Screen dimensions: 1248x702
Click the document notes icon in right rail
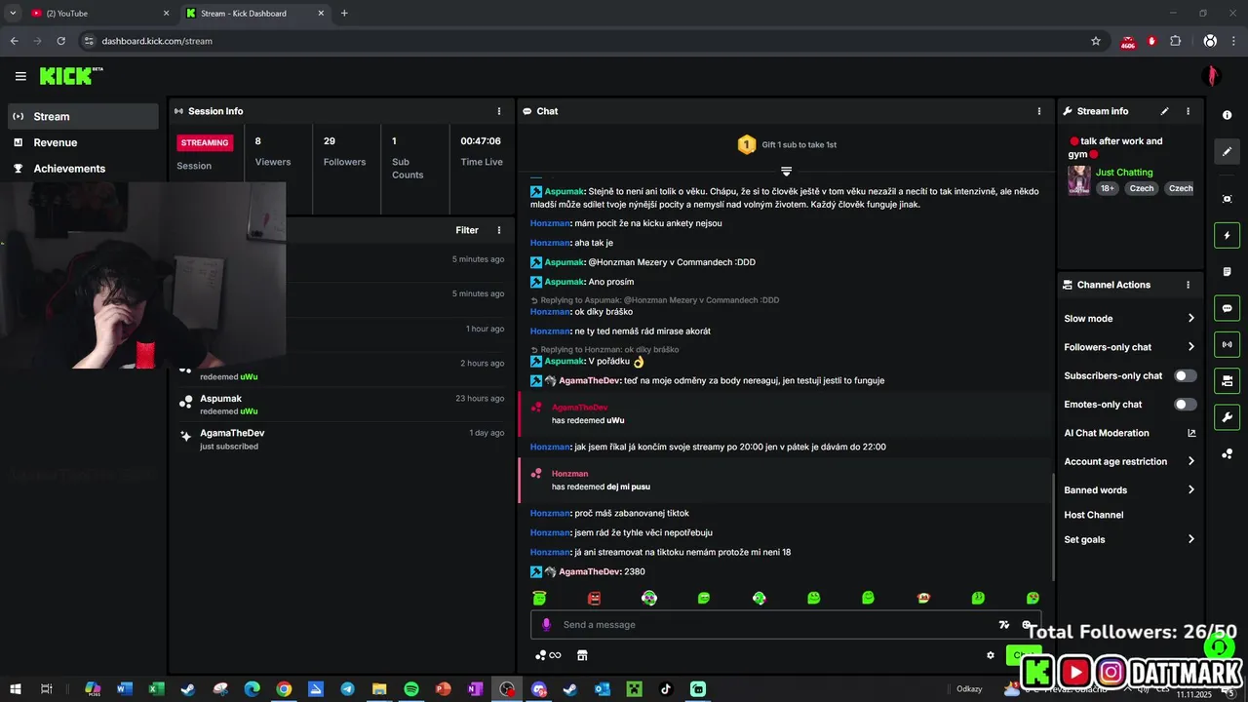(x=1227, y=271)
